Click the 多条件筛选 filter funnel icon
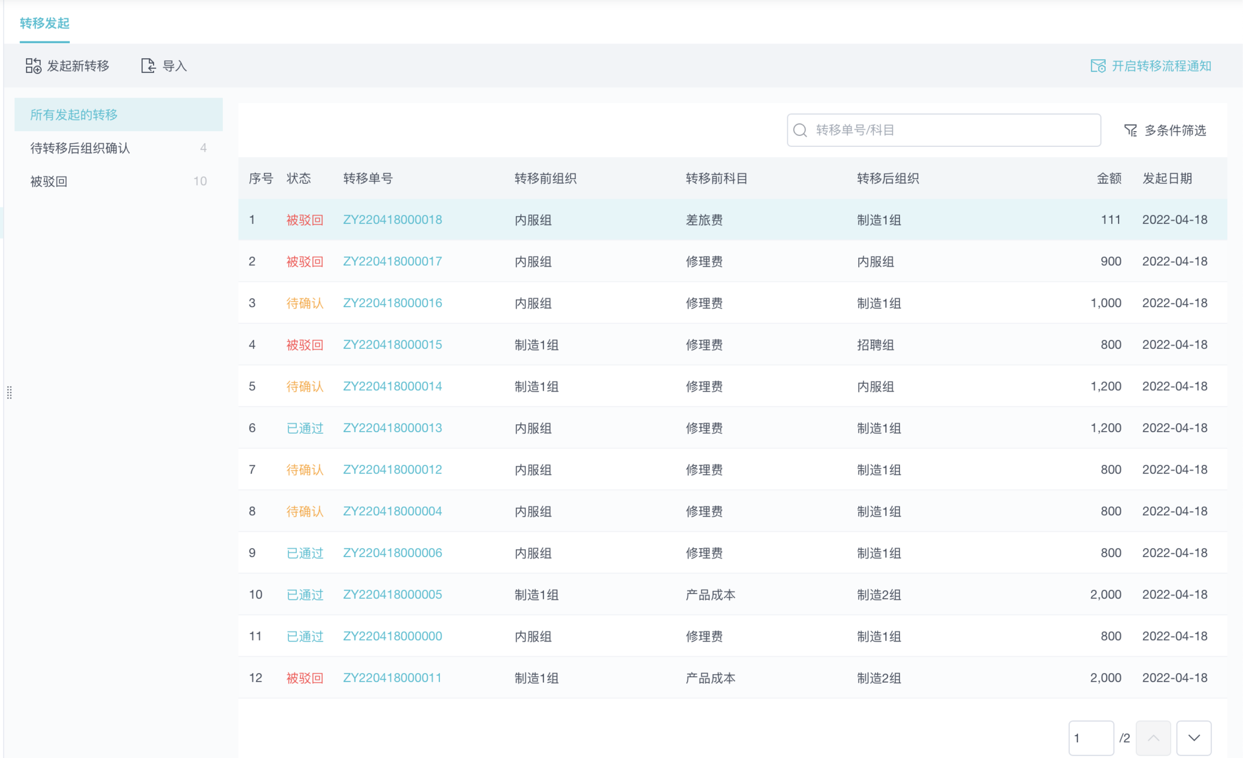The height and width of the screenshot is (758, 1243). pos(1130,130)
